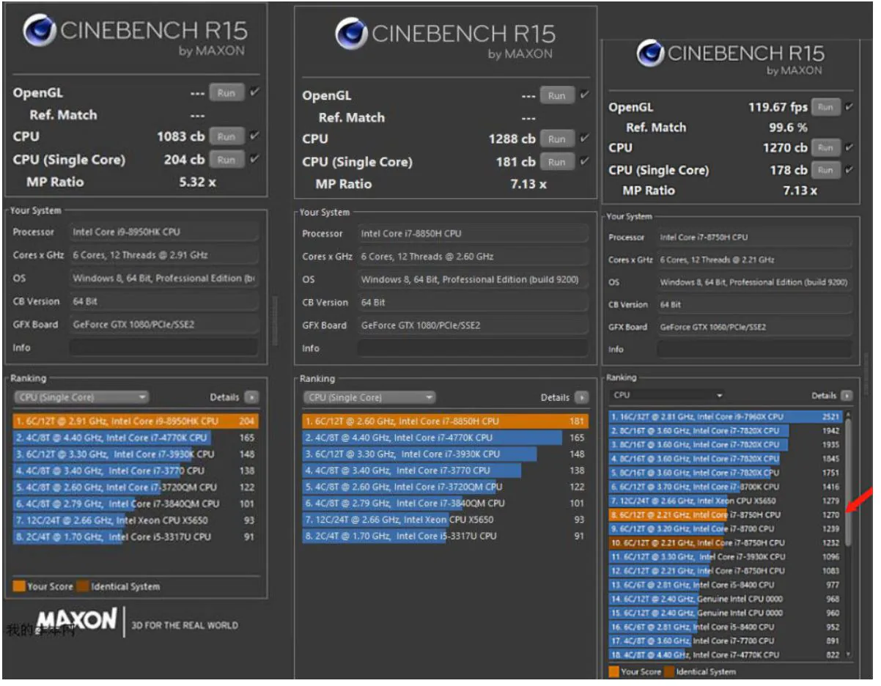Click the Cinebench R15 logo in the i7-8750H window

[x=650, y=54]
